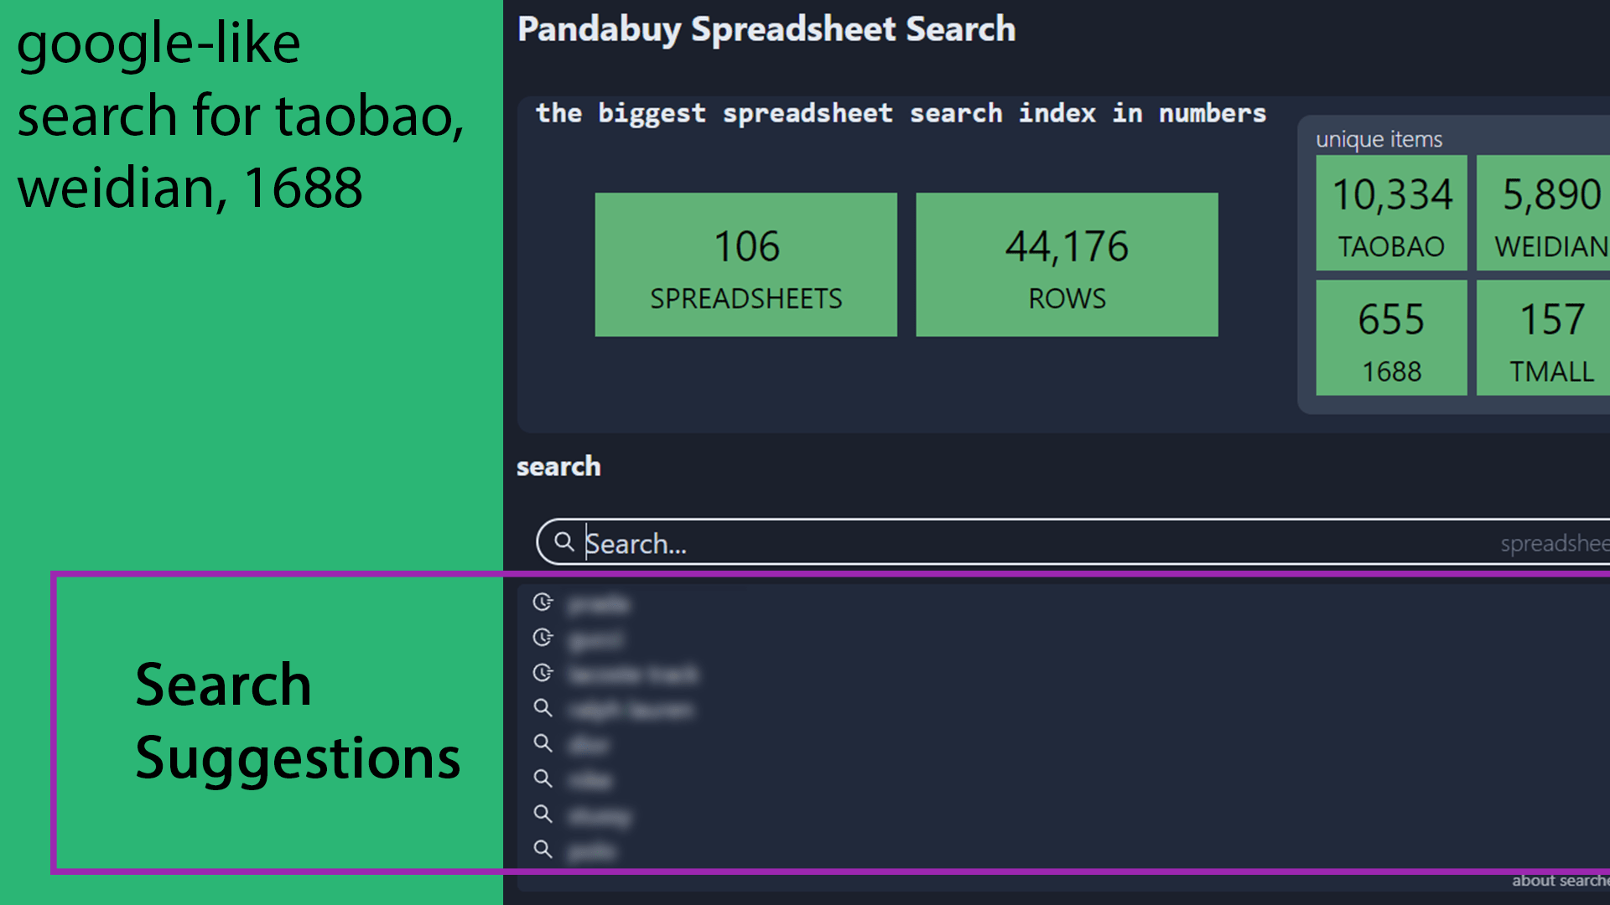The height and width of the screenshot is (905, 1610).
Task: Click the magnifier icon next to the sixth suggestion
Action: pyautogui.click(x=543, y=778)
